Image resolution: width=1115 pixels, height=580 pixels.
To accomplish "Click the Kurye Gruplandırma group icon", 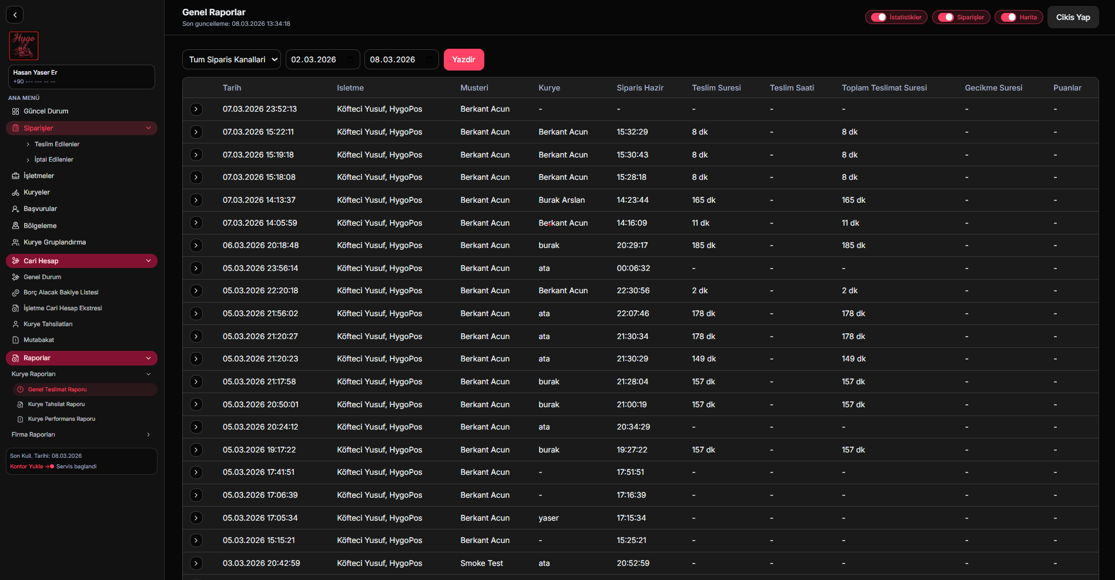I will [16, 242].
